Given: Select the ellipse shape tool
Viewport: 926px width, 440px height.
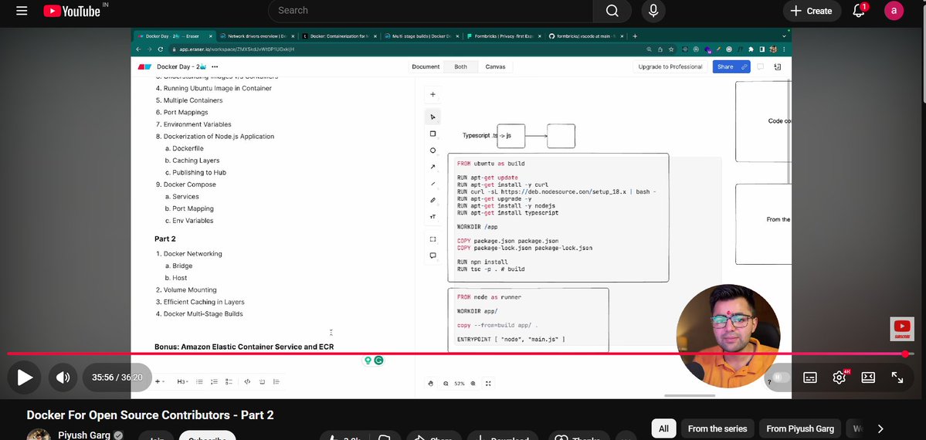Looking at the screenshot, I should [433, 151].
